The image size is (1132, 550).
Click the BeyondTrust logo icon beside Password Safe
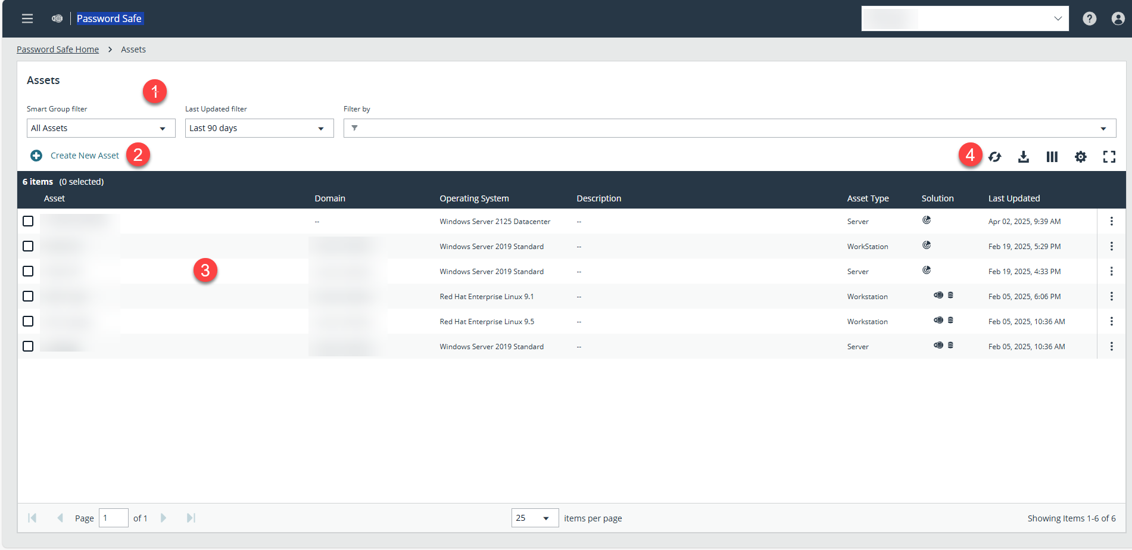(57, 18)
